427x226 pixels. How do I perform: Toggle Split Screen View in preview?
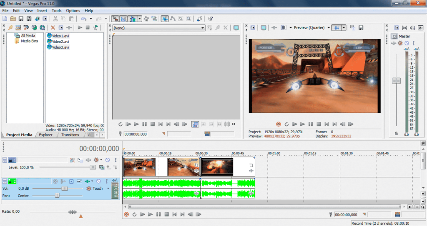click(x=283, y=28)
